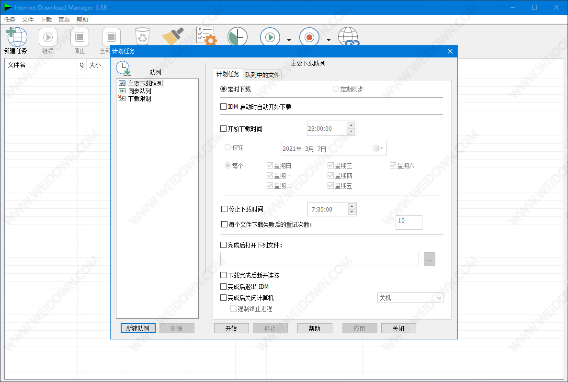Click the Resume (继续) toolbar icon

pos(48,37)
